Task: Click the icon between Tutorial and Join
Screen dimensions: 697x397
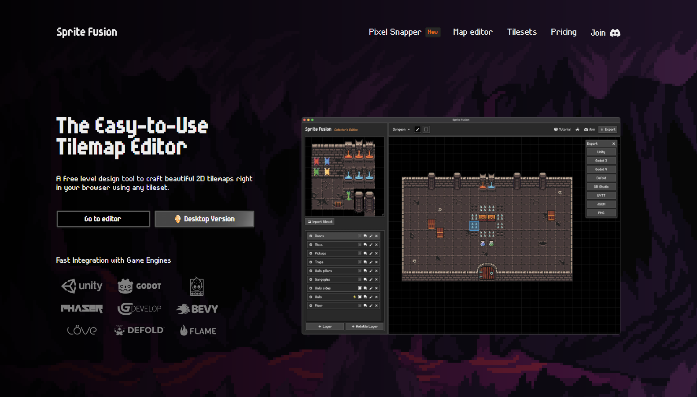Action: pyautogui.click(x=577, y=129)
